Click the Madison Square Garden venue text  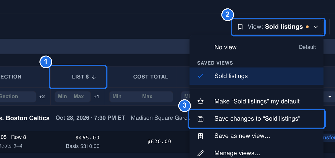pyautogui.click(x=160, y=118)
